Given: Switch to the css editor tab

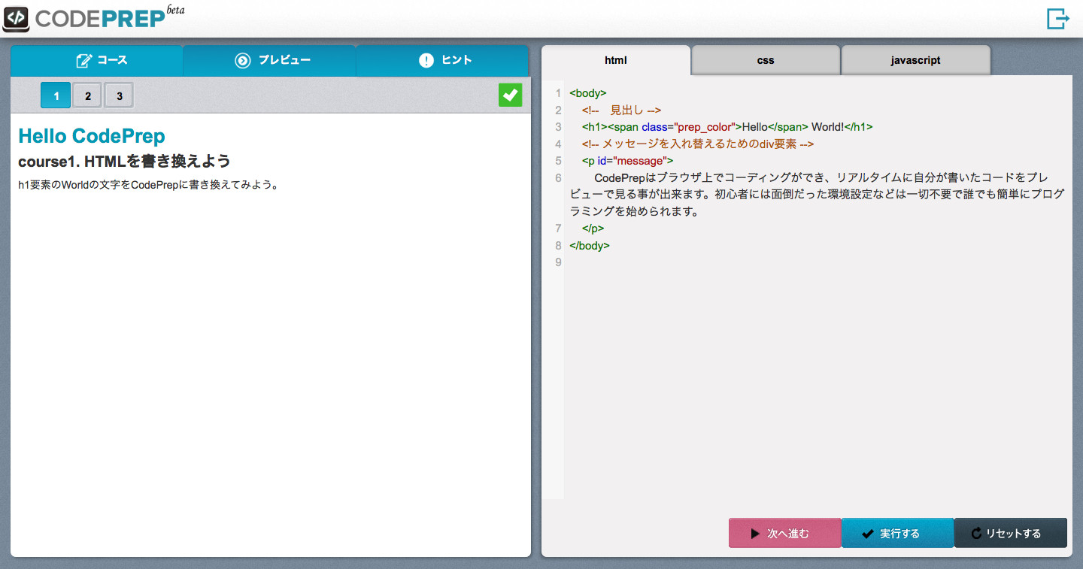Looking at the screenshot, I should click(765, 59).
